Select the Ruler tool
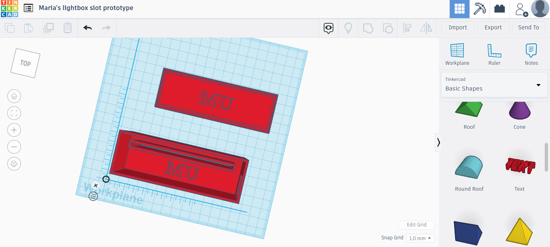 point(494,54)
